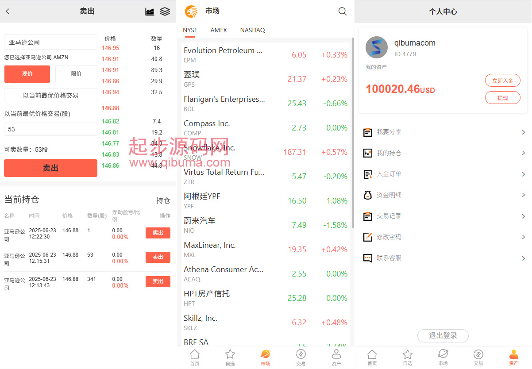Screen dimensions: 532x369
Task: Click the big red 卖出 sell button
Action: (x=50, y=168)
